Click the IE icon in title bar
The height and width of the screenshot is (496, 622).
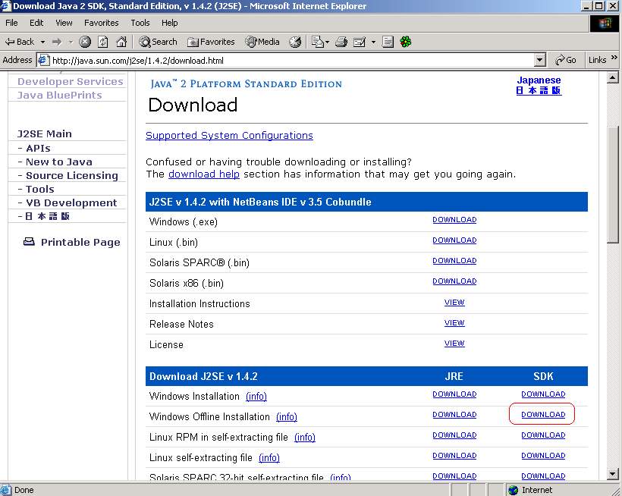coord(6,6)
